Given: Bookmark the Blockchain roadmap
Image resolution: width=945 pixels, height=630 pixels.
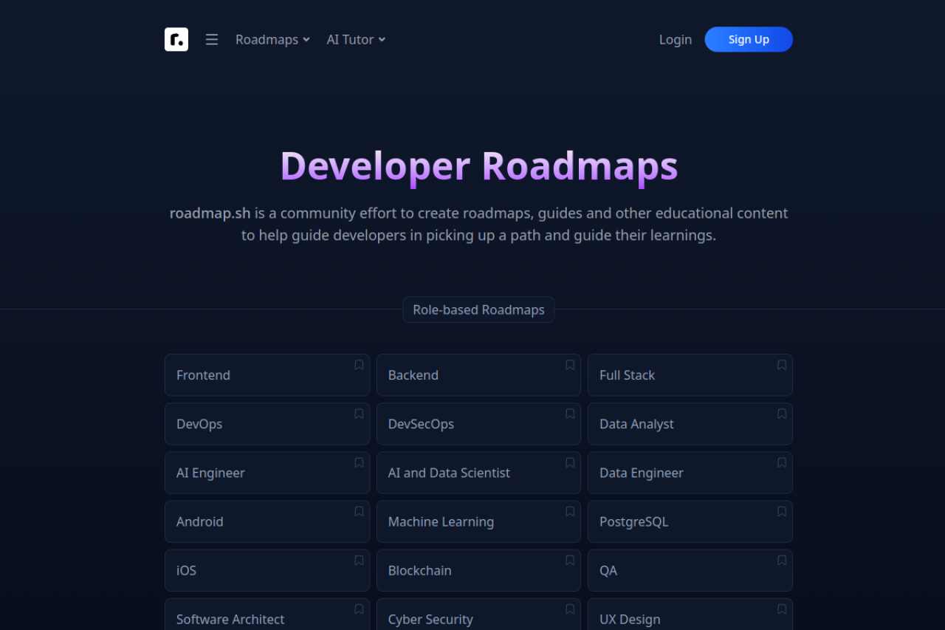Looking at the screenshot, I should pyautogui.click(x=570, y=560).
